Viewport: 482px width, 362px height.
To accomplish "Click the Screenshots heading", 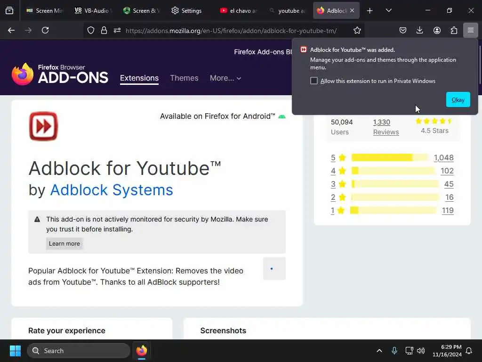I will coord(223,330).
